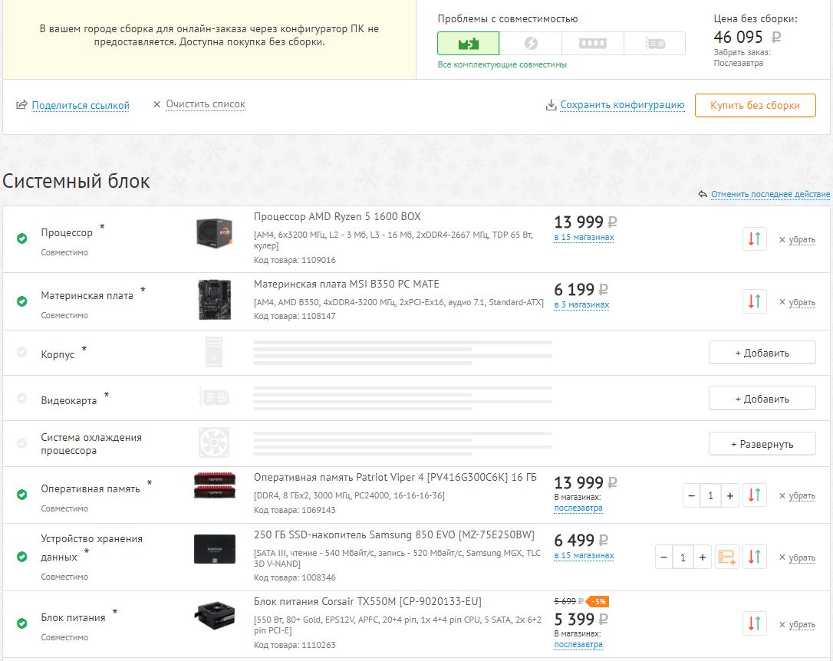Click the green check next to Материнская плата
Image resolution: width=833 pixels, height=661 pixels.
coord(21,301)
